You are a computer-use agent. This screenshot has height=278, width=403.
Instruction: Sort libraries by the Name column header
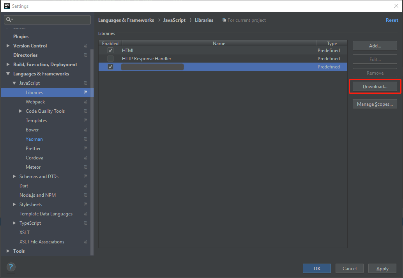(219, 43)
